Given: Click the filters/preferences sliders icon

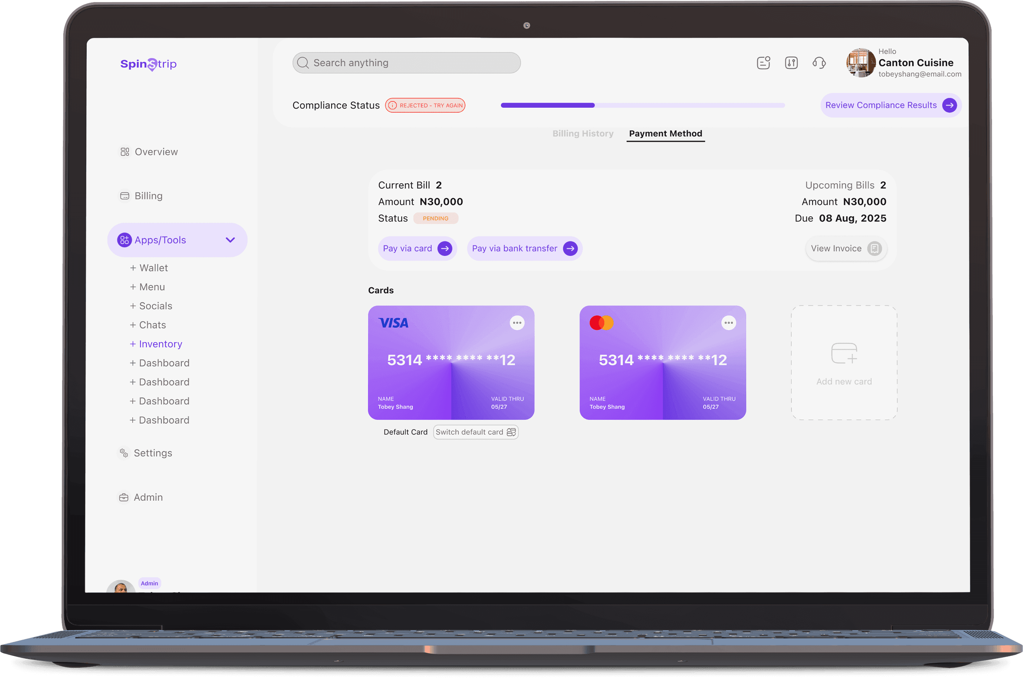Looking at the screenshot, I should tap(791, 63).
